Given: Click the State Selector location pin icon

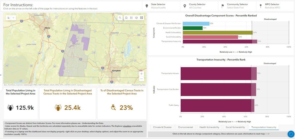Looking at the screenshot, I should coord(147,6).
